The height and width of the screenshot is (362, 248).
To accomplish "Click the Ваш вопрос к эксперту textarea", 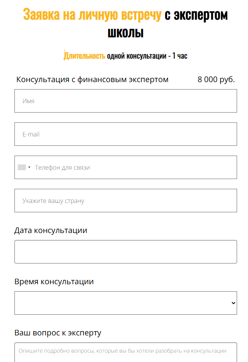I will 126,352.
